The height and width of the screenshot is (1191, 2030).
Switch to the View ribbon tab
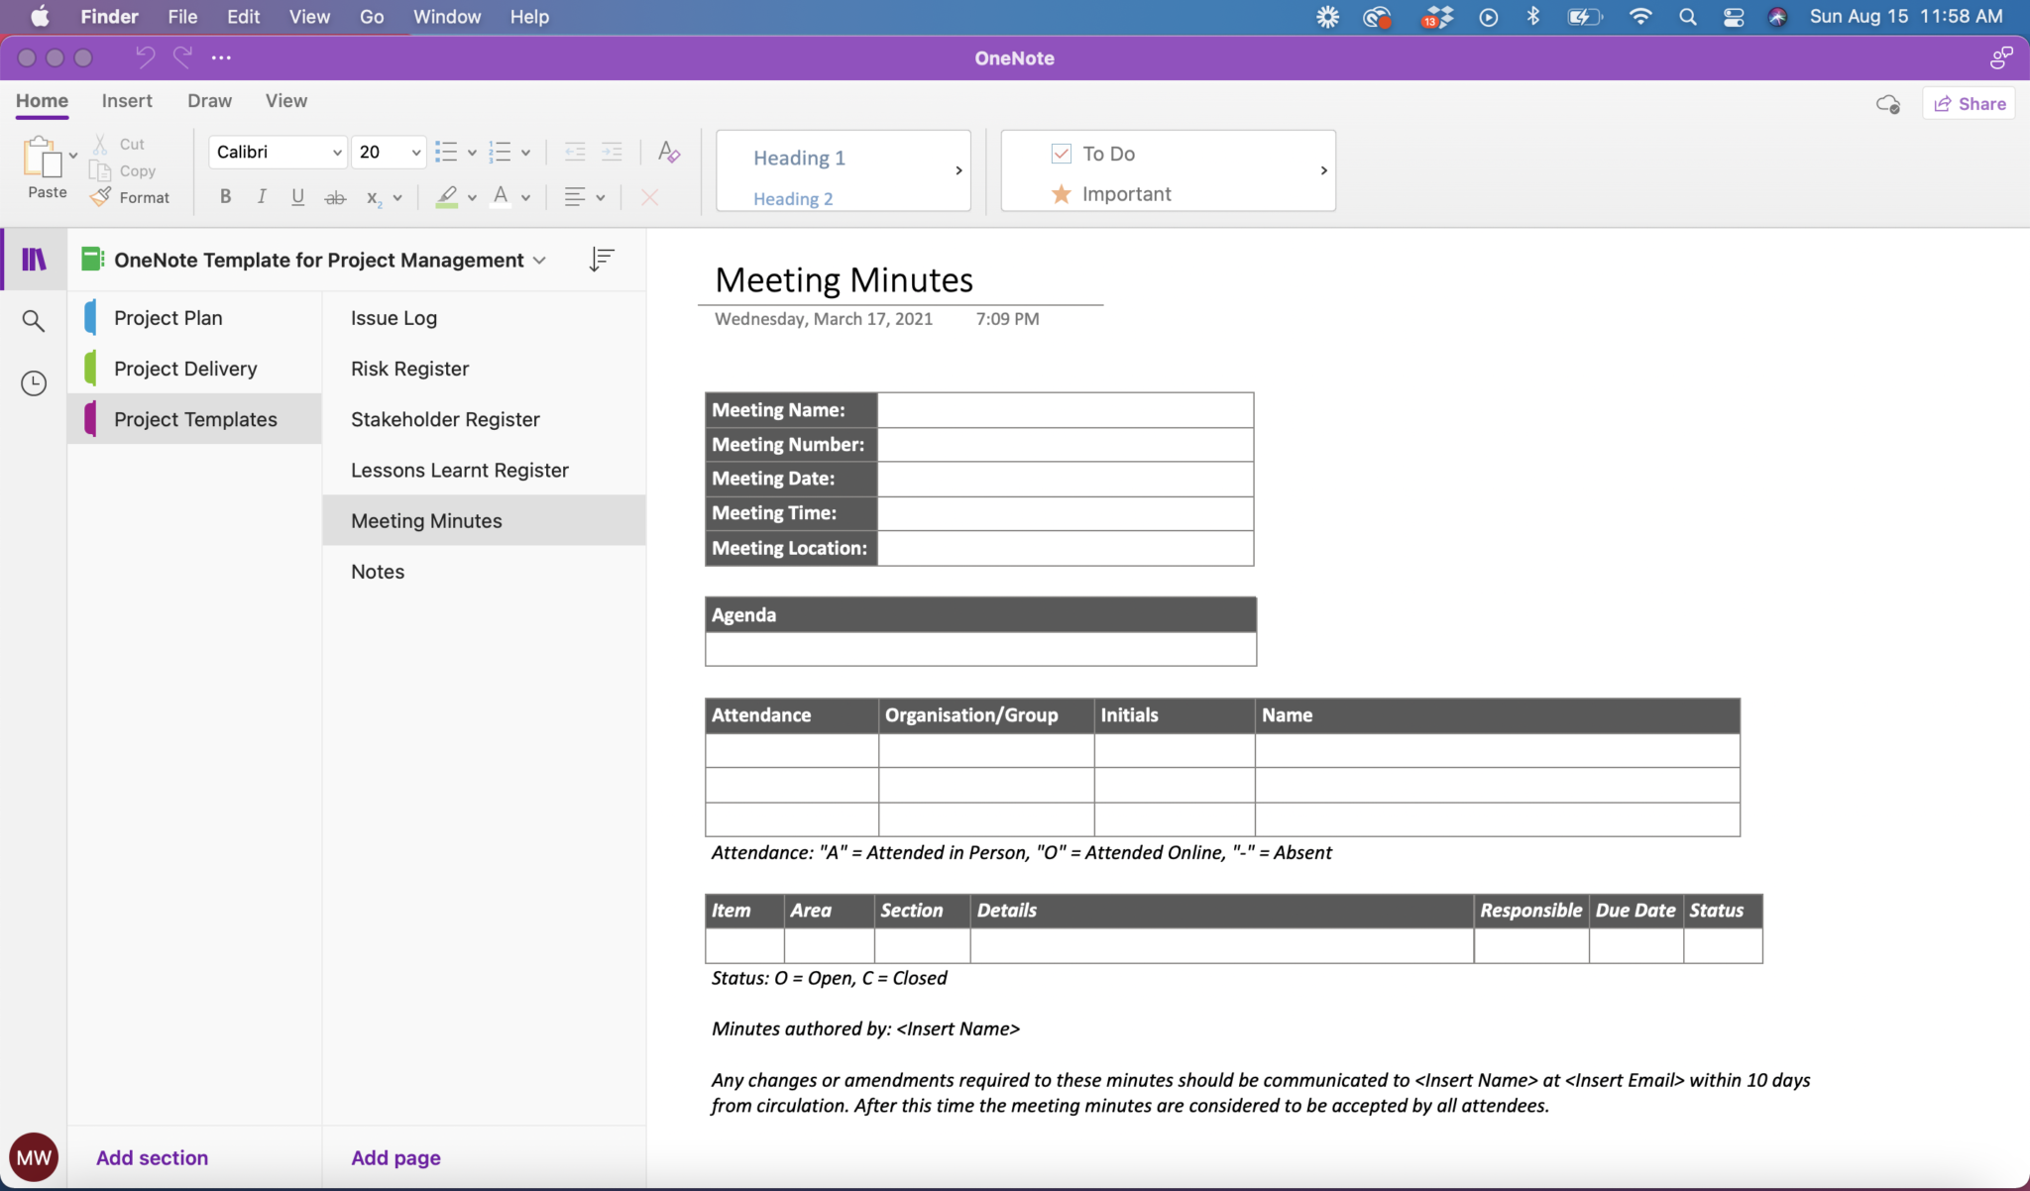click(286, 101)
